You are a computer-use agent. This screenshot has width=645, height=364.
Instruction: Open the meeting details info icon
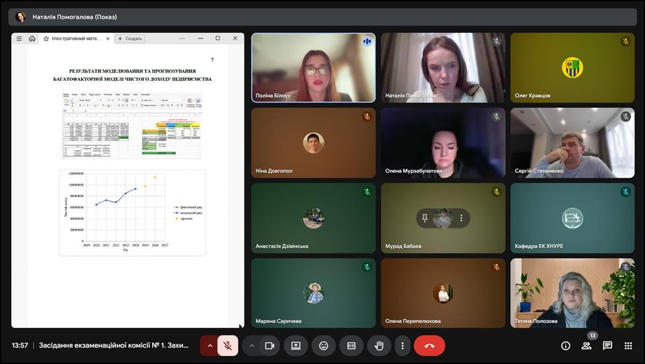click(565, 346)
